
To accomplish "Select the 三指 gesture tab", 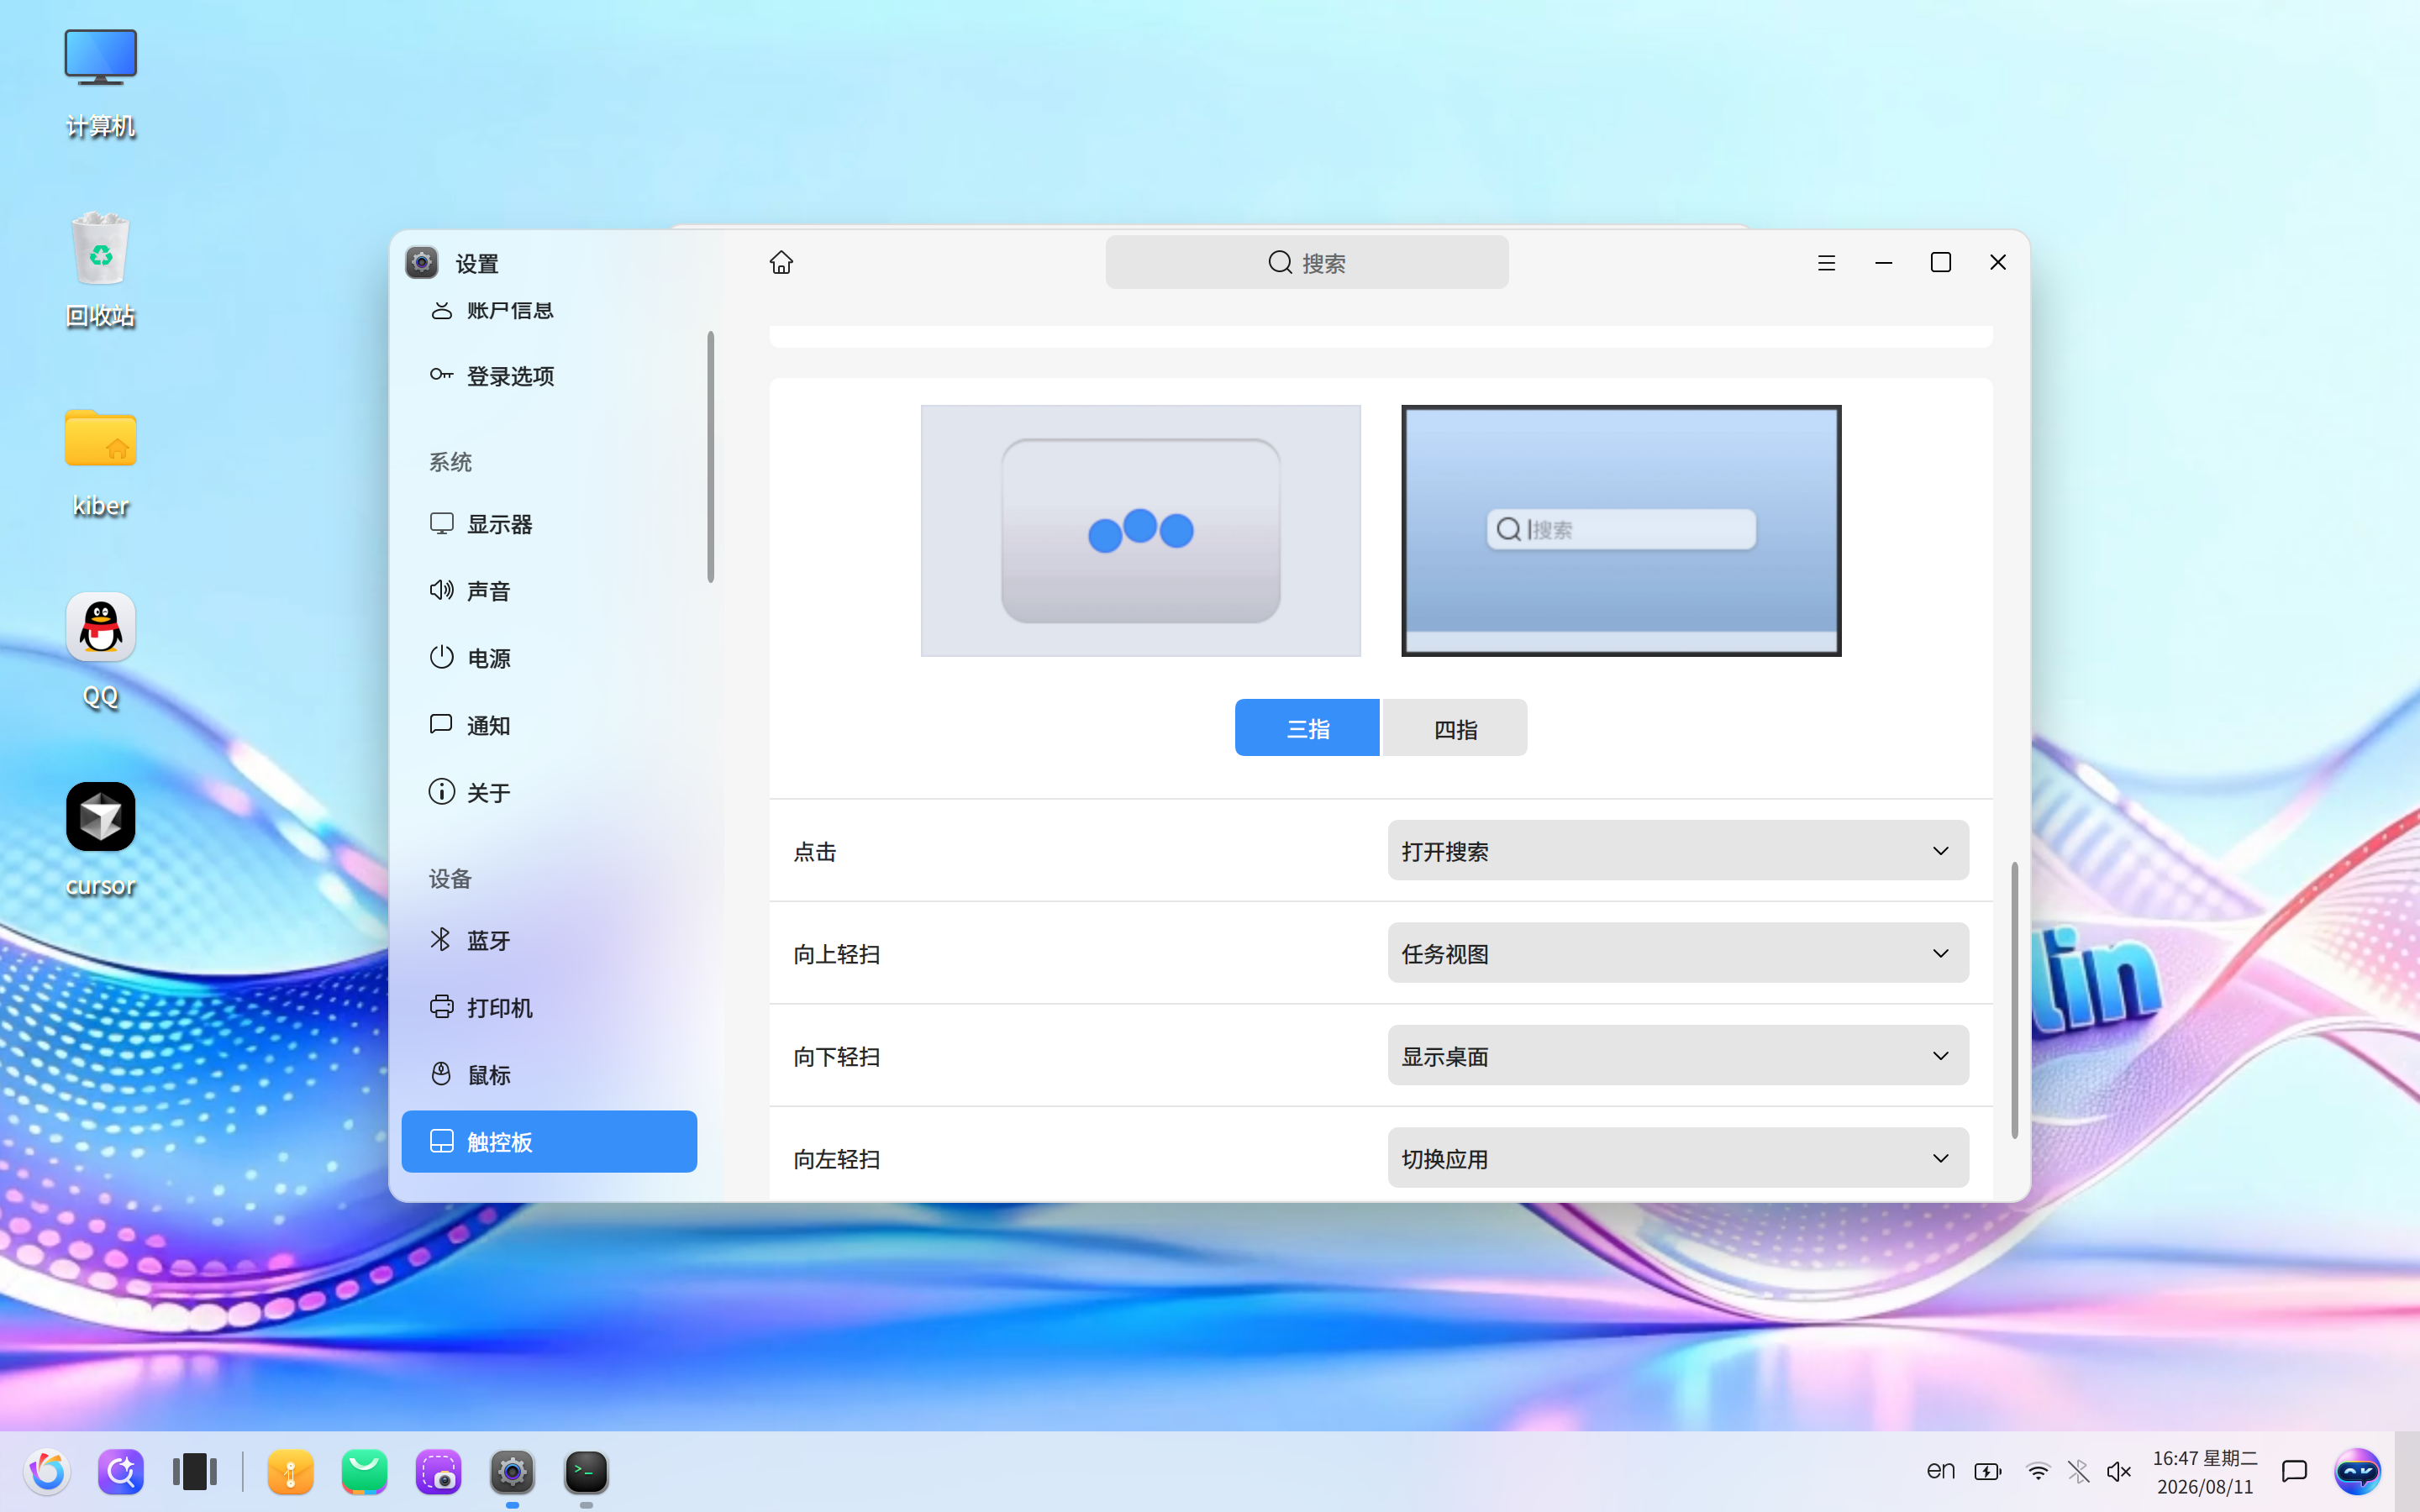I will [1307, 728].
